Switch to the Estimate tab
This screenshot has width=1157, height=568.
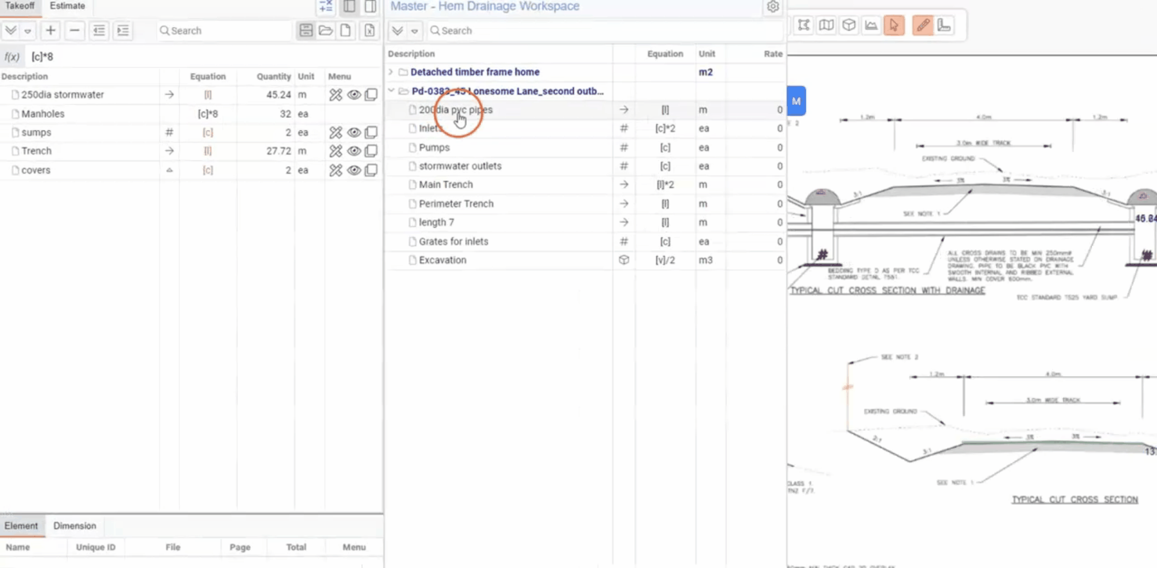(67, 6)
